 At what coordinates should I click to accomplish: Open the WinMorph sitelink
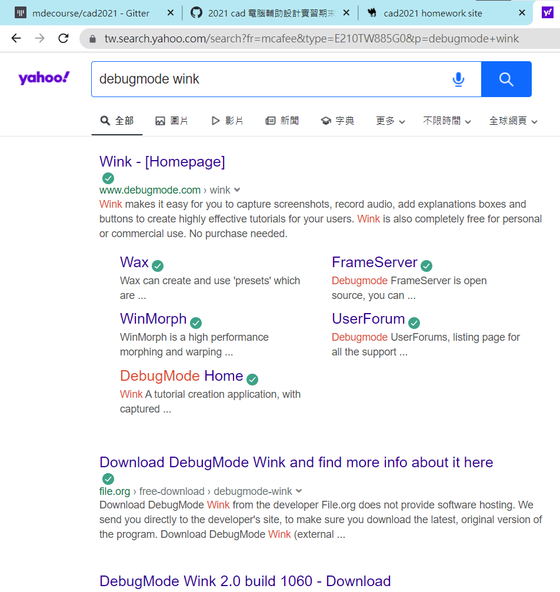click(153, 318)
